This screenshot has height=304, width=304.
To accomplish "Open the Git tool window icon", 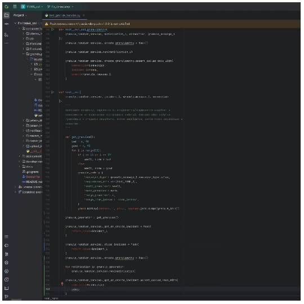I will [6, 297].
